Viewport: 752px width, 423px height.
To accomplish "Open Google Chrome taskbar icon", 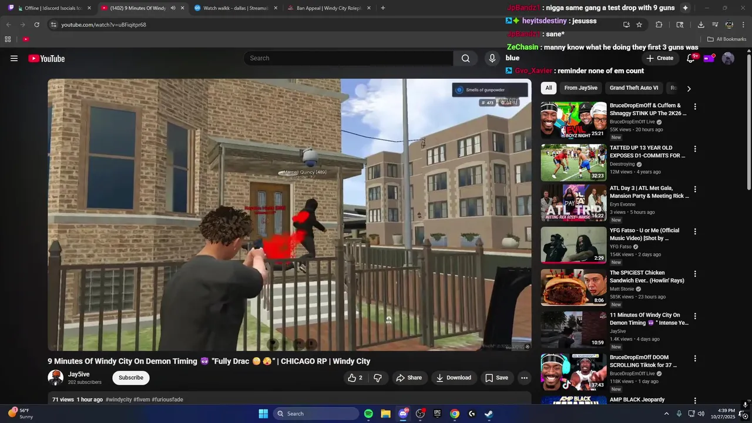I will click(x=455, y=414).
